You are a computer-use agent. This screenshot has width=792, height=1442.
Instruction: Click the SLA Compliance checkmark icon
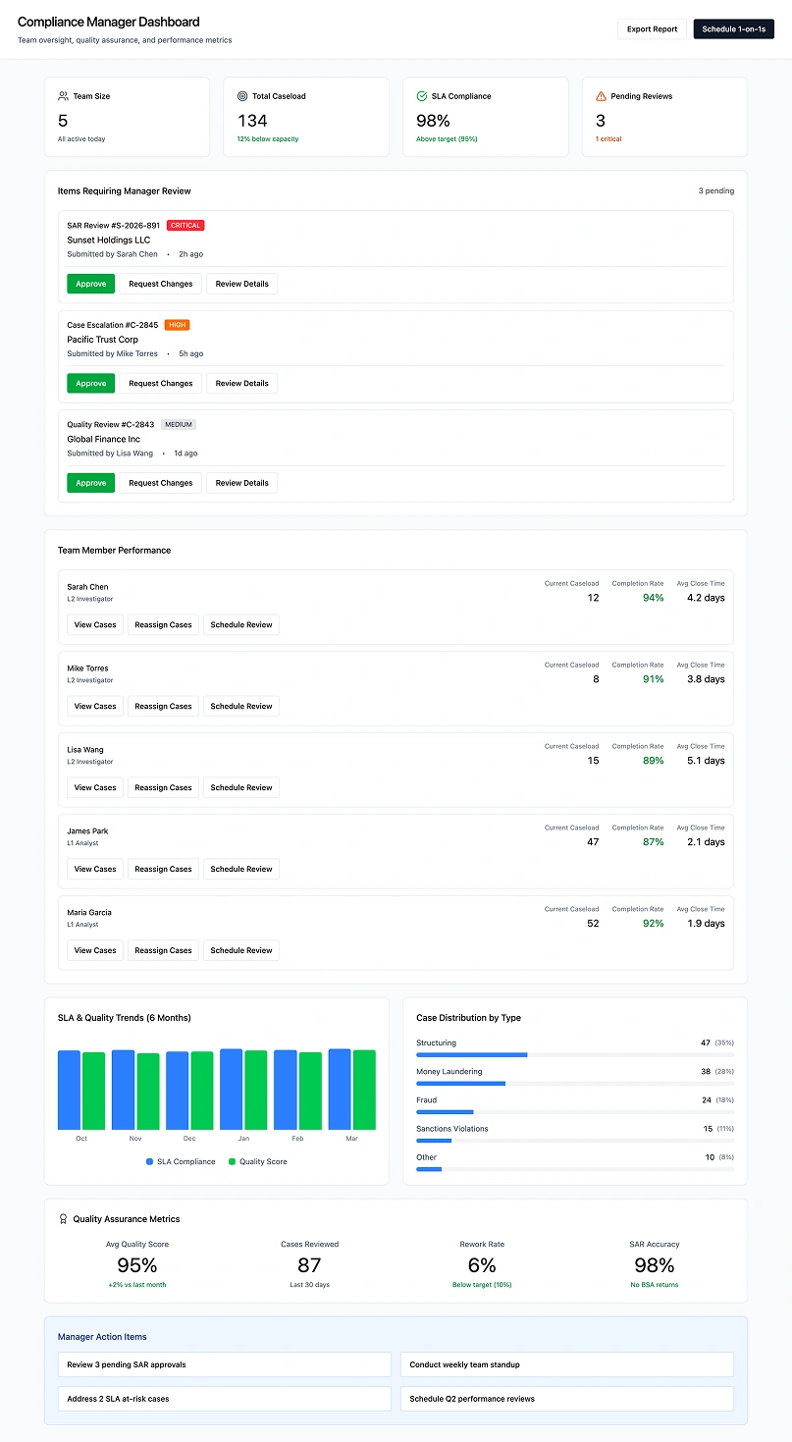pos(422,96)
